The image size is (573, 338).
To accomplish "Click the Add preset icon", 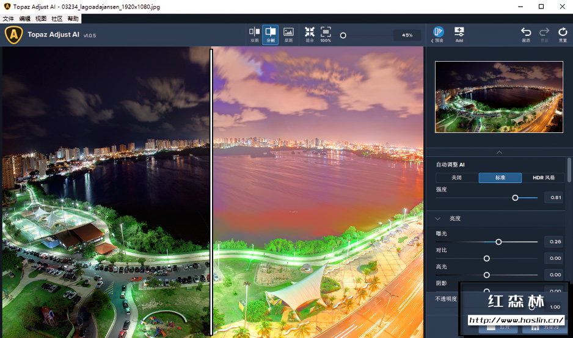I will point(459,35).
